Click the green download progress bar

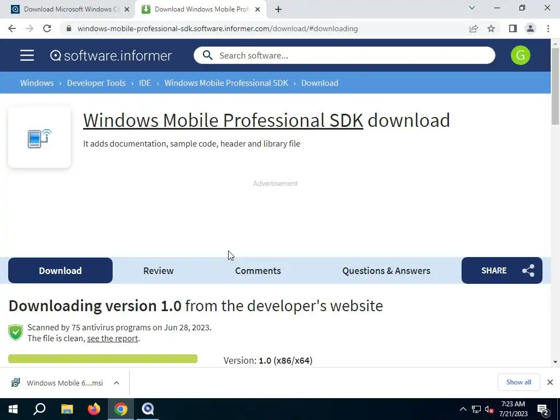tap(103, 359)
